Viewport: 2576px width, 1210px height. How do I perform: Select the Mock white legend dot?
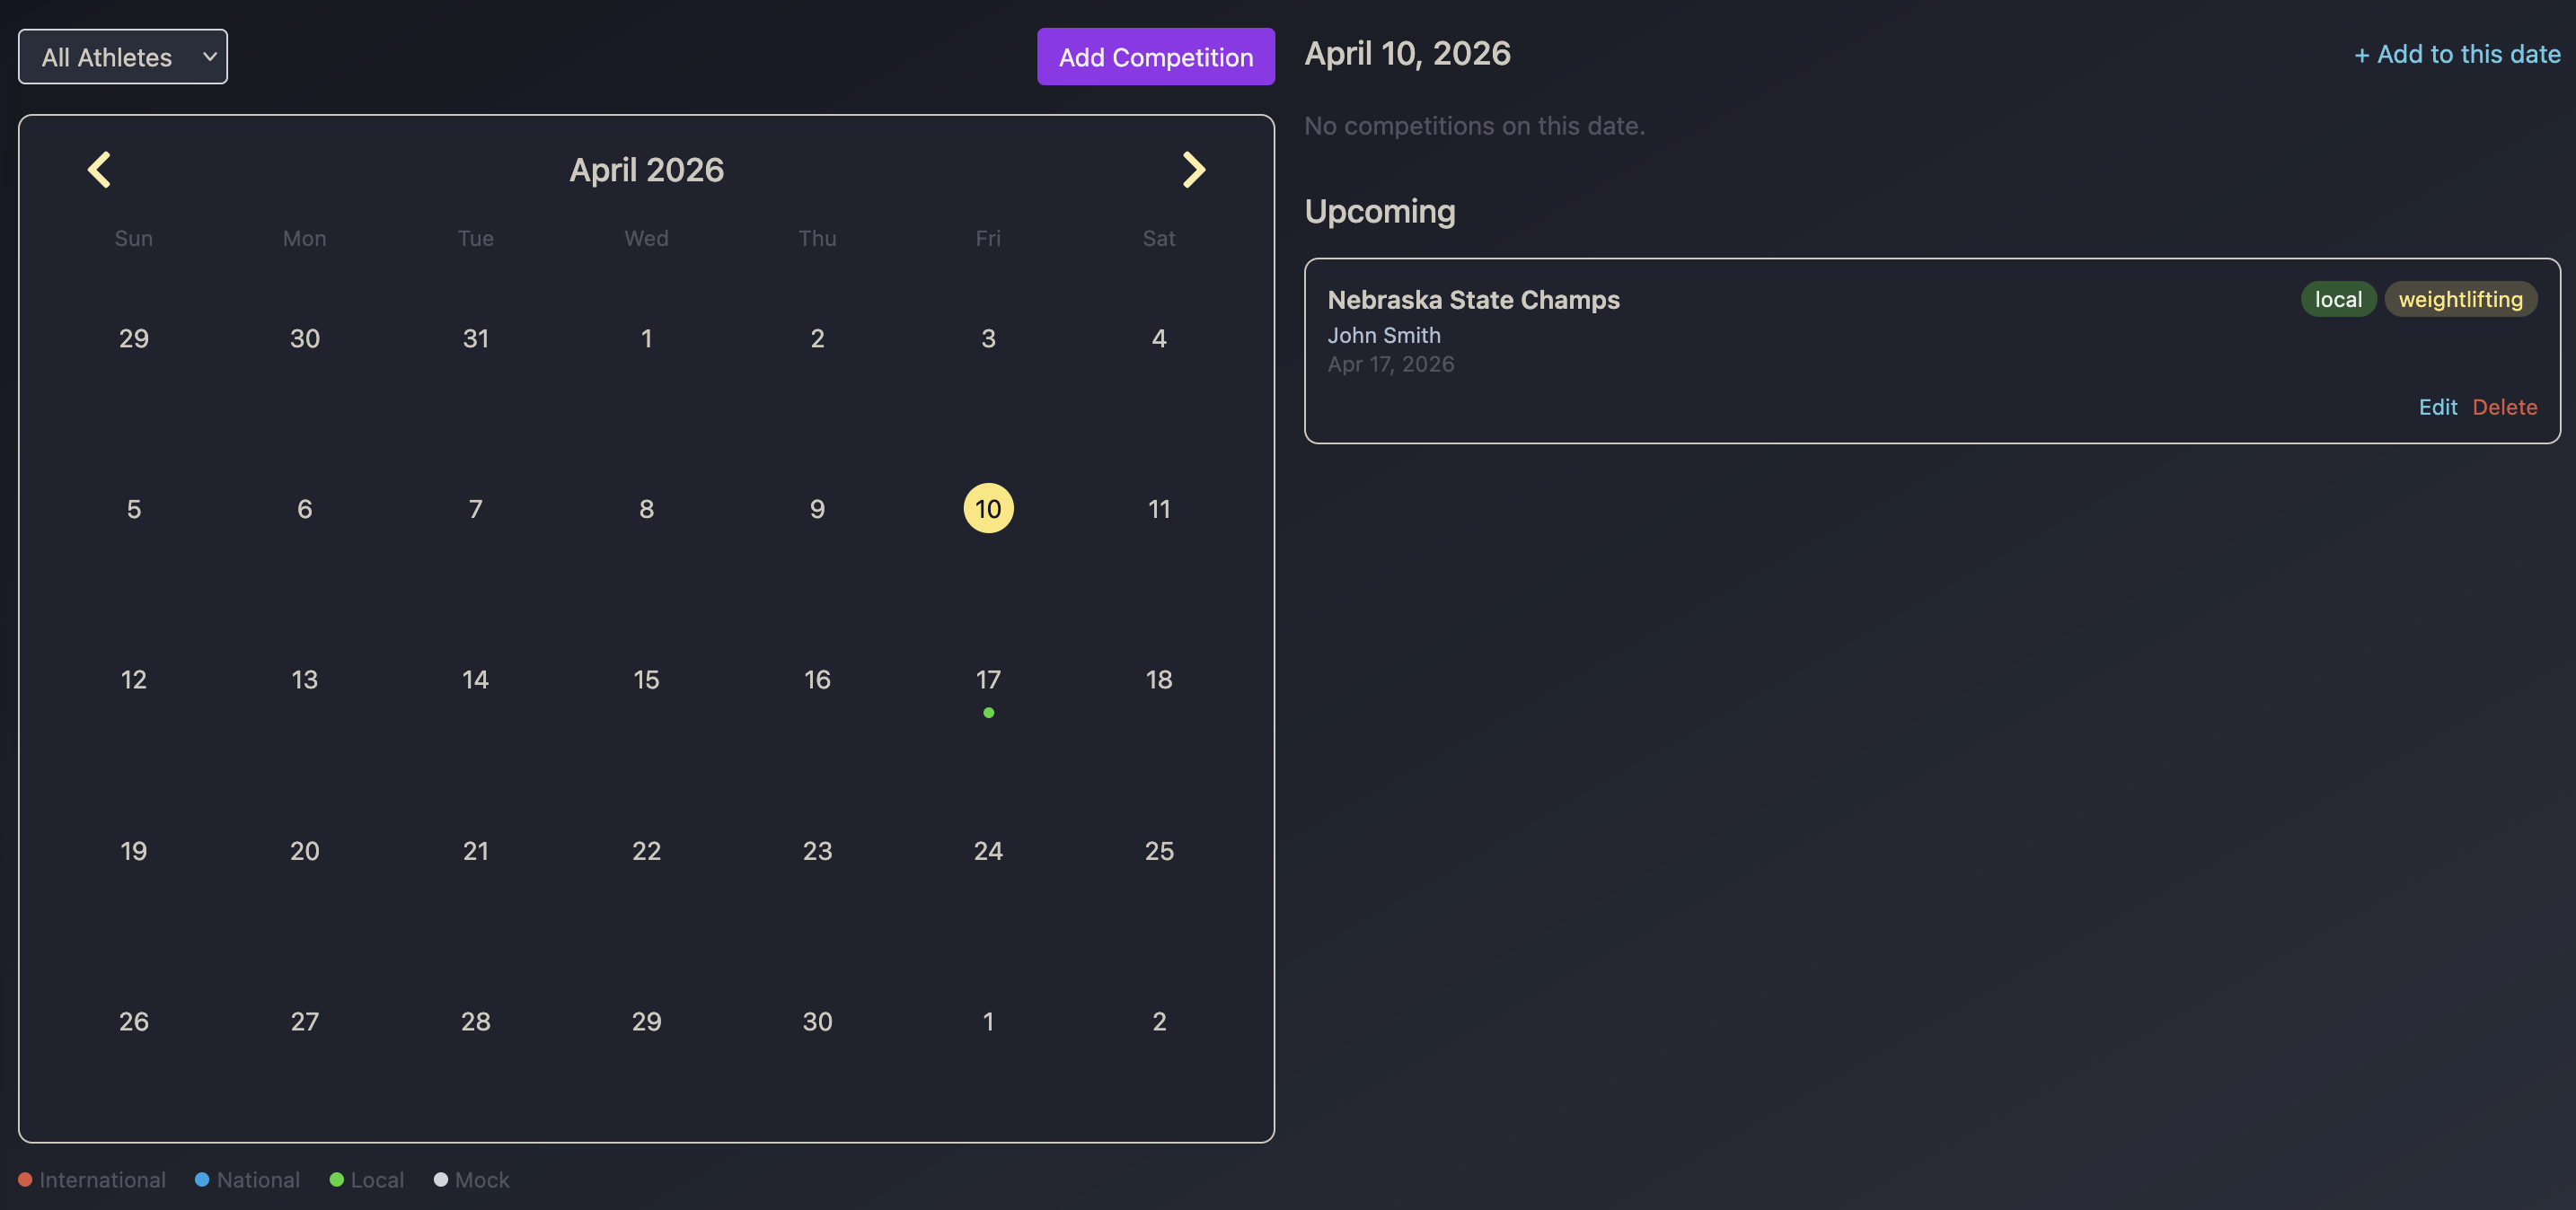pyautogui.click(x=441, y=1179)
